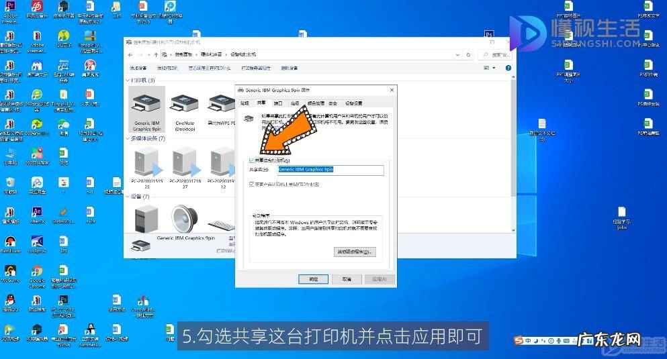Click the speaker device icon
The image size is (667, 359).
(x=185, y=218)
